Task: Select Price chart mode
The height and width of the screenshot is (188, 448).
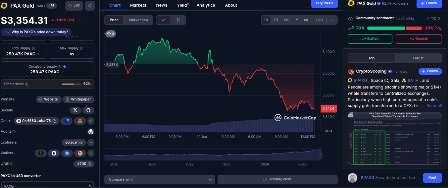Action: coord(114,20)
